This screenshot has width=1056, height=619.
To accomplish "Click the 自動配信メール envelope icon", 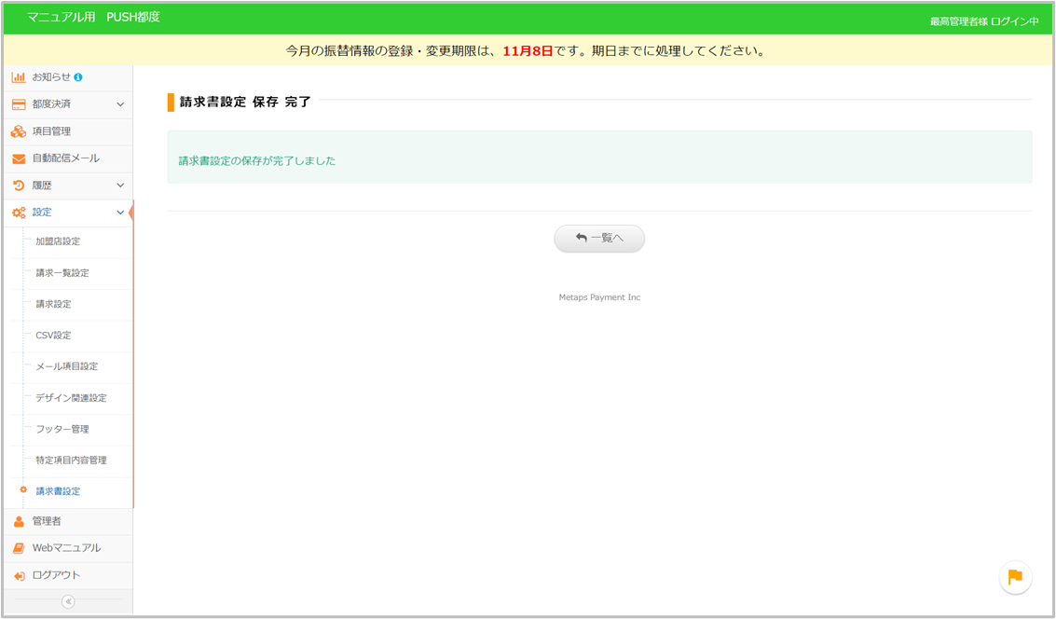I will click(19, 158).
